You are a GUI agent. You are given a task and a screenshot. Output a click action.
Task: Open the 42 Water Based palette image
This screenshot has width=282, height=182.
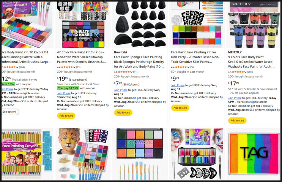pos(83,25)
